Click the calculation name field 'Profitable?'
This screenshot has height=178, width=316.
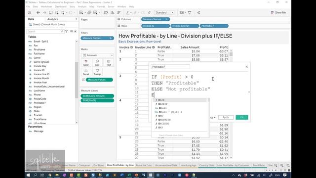click(170, 67)
